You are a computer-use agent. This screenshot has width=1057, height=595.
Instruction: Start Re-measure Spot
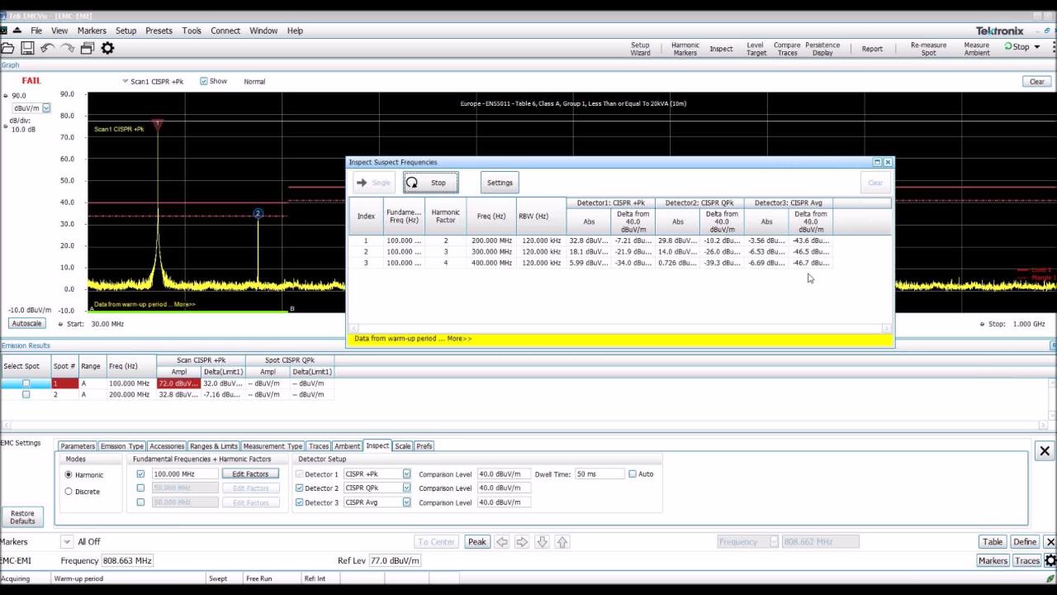pyautogui.click(x=928, y=49)
